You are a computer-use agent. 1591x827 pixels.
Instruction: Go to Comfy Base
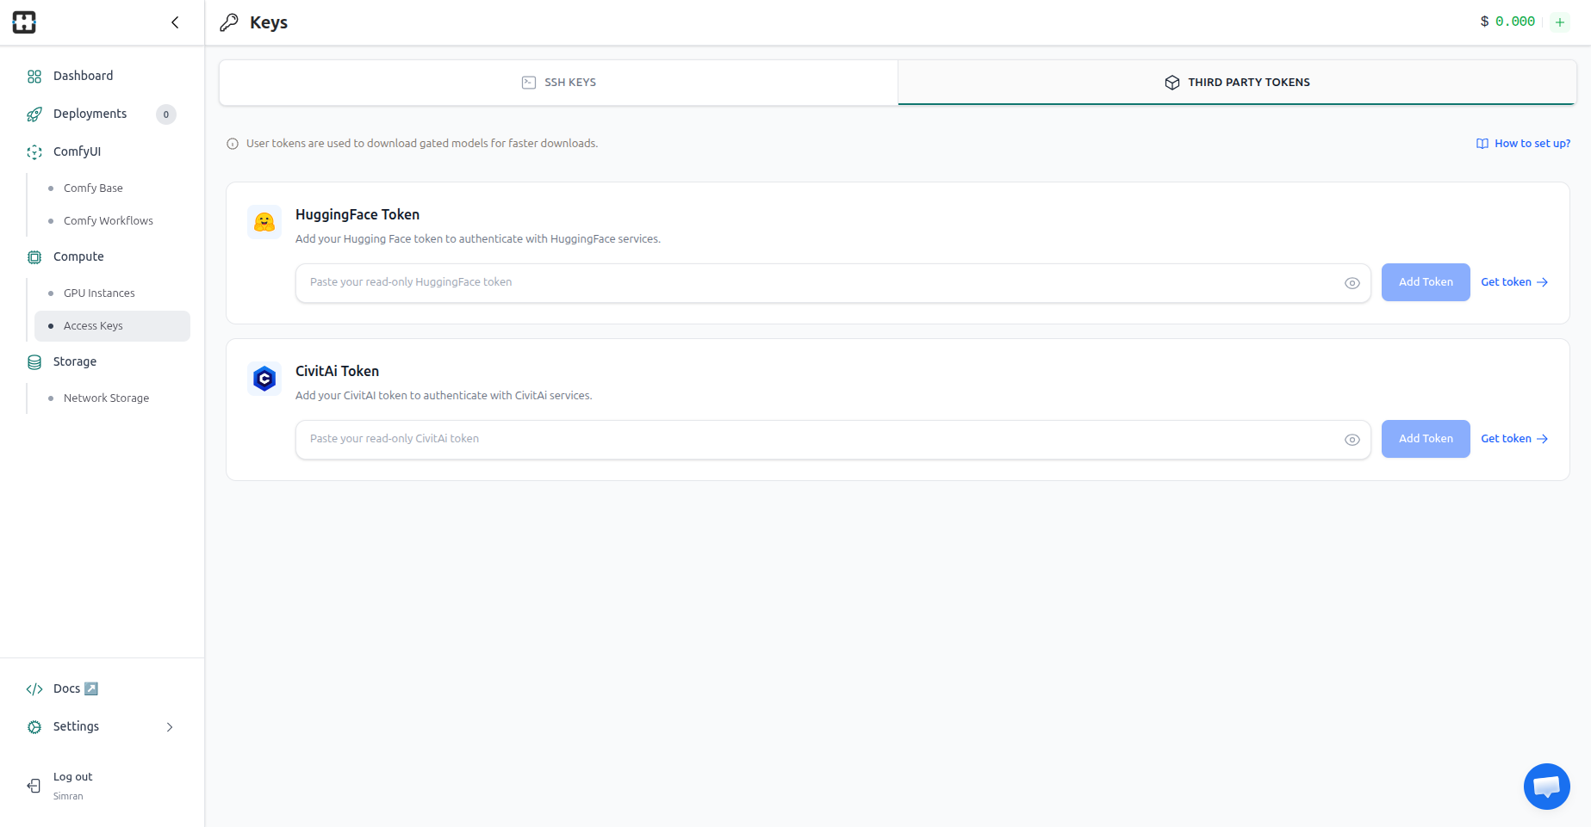tap(93, 188)
